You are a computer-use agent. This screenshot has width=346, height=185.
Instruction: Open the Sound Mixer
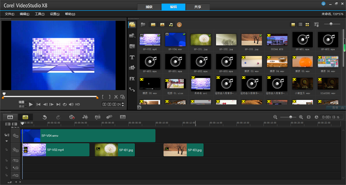[x=85, y=117]
